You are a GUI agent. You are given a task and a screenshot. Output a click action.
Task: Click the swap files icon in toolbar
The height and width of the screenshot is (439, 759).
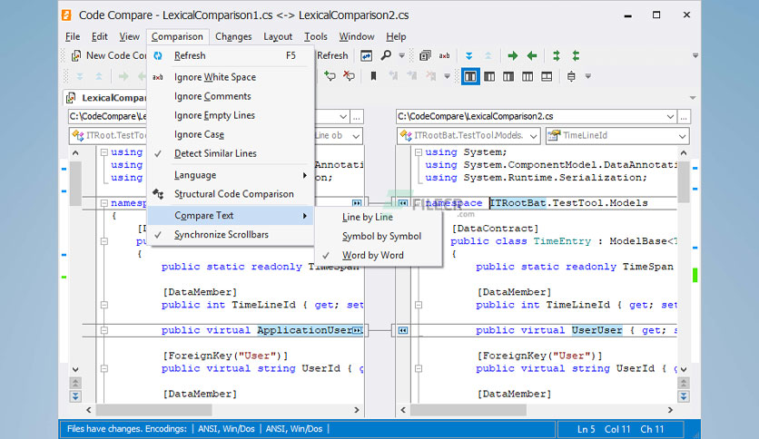click(x=367, y=56)
